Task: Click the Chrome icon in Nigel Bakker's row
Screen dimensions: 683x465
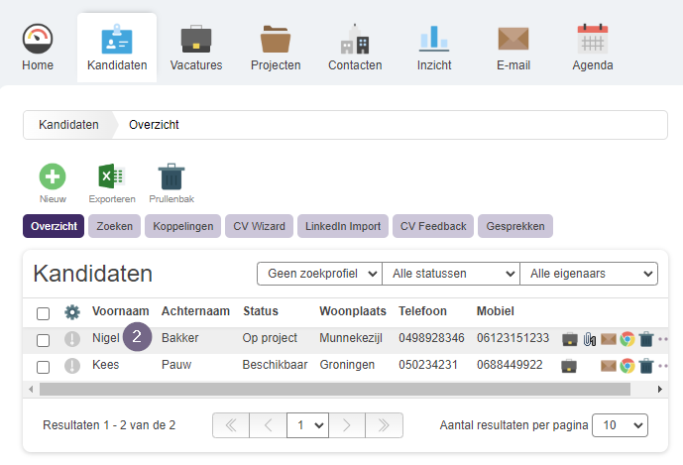Action: pyautogui.click(x=627, y=339)
